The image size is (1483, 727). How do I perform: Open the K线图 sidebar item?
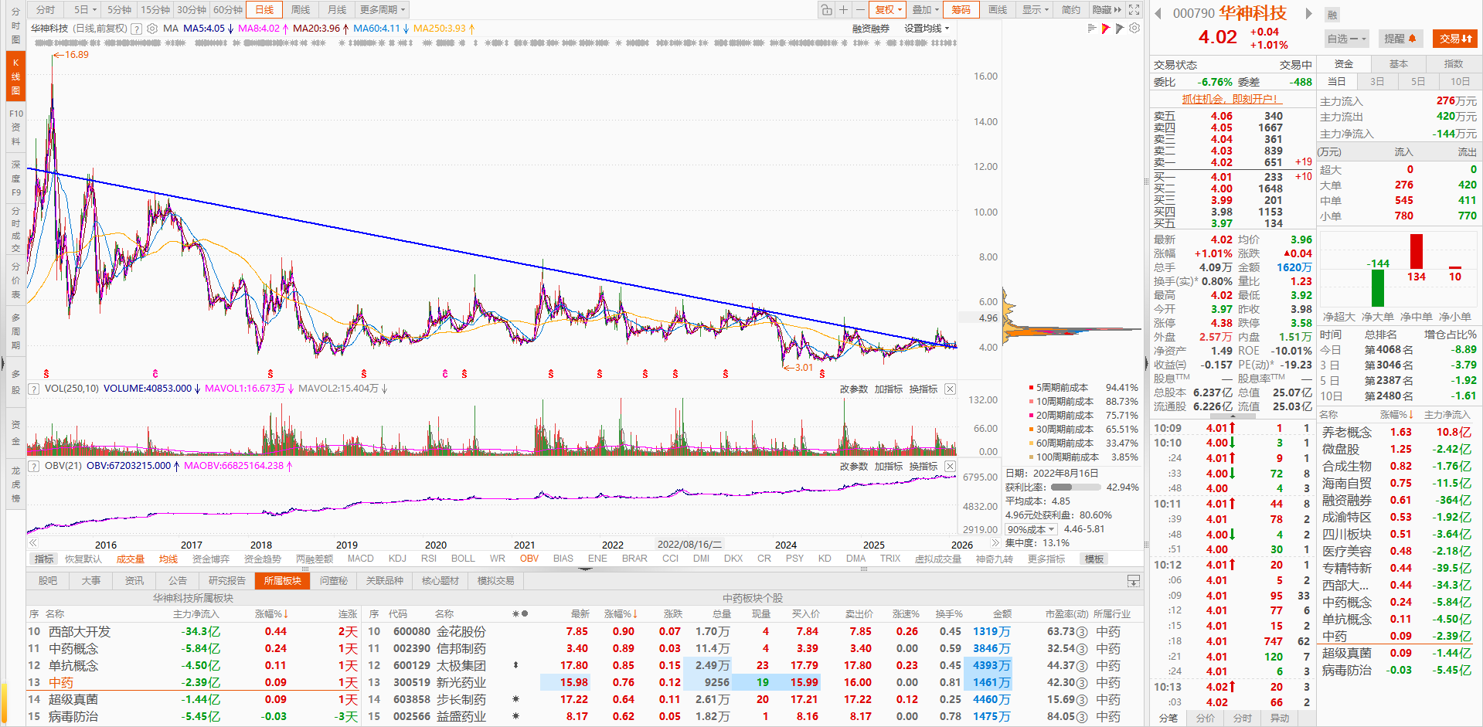(x=15, y=76)
